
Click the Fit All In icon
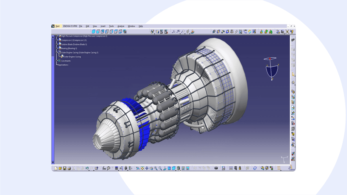(x=142, y=168)
